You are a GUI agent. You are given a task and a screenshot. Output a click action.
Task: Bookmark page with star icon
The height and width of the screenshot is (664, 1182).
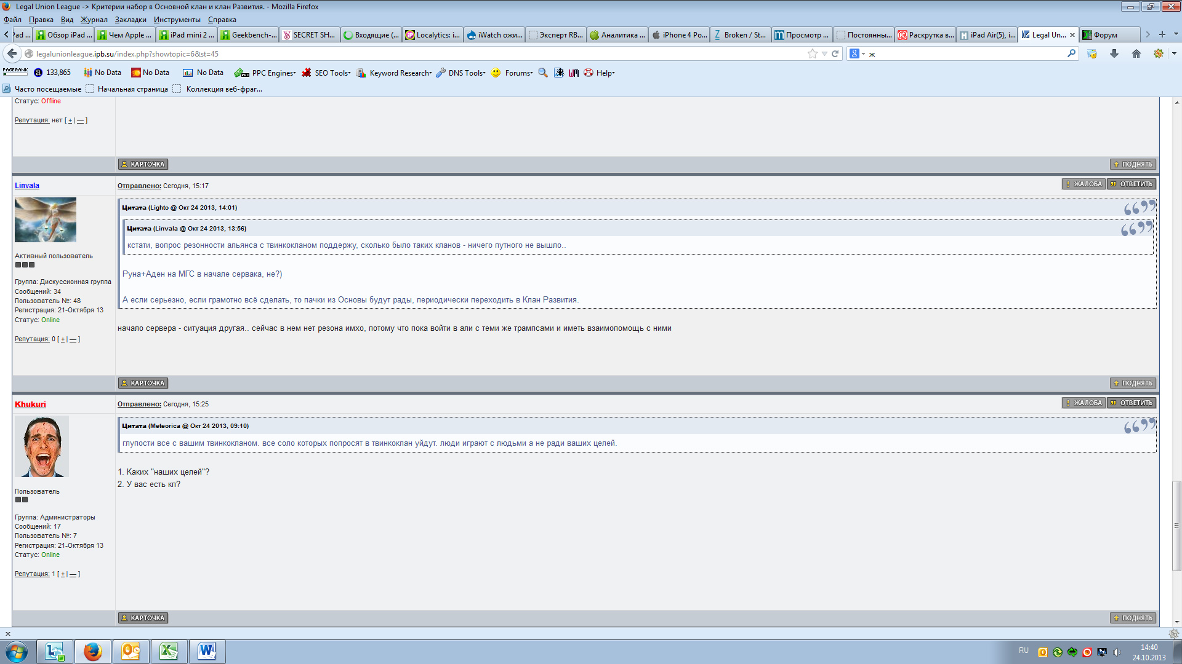tap(812, 53)
